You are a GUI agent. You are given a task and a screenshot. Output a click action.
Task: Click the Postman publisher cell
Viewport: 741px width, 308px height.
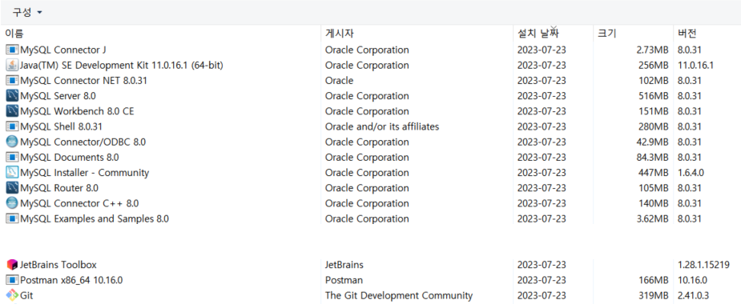point(344,280)
